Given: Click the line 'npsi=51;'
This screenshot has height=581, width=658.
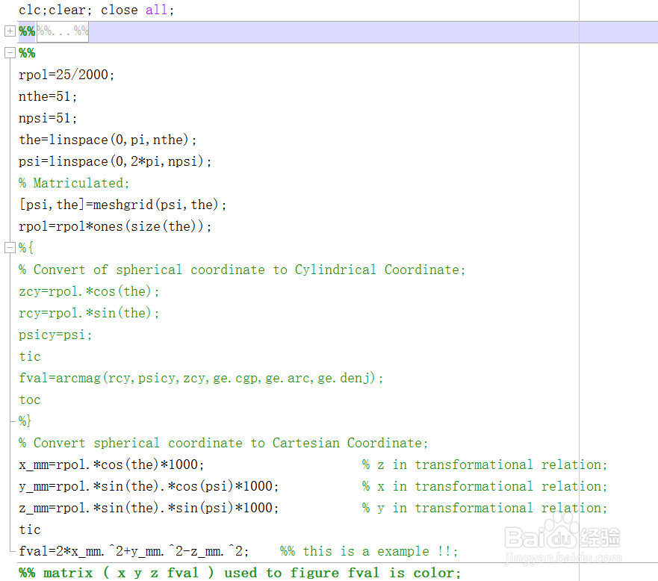Looking at the screenshot, I should click(x=48, y=118).
